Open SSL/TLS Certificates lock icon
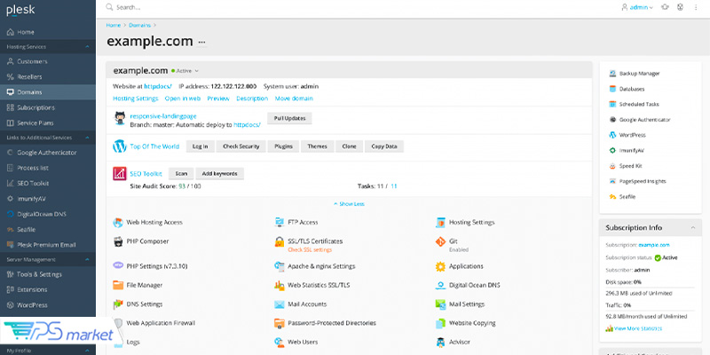Image resolution: width=710 pixels, height=355 pixels. [x=280, y=241]
